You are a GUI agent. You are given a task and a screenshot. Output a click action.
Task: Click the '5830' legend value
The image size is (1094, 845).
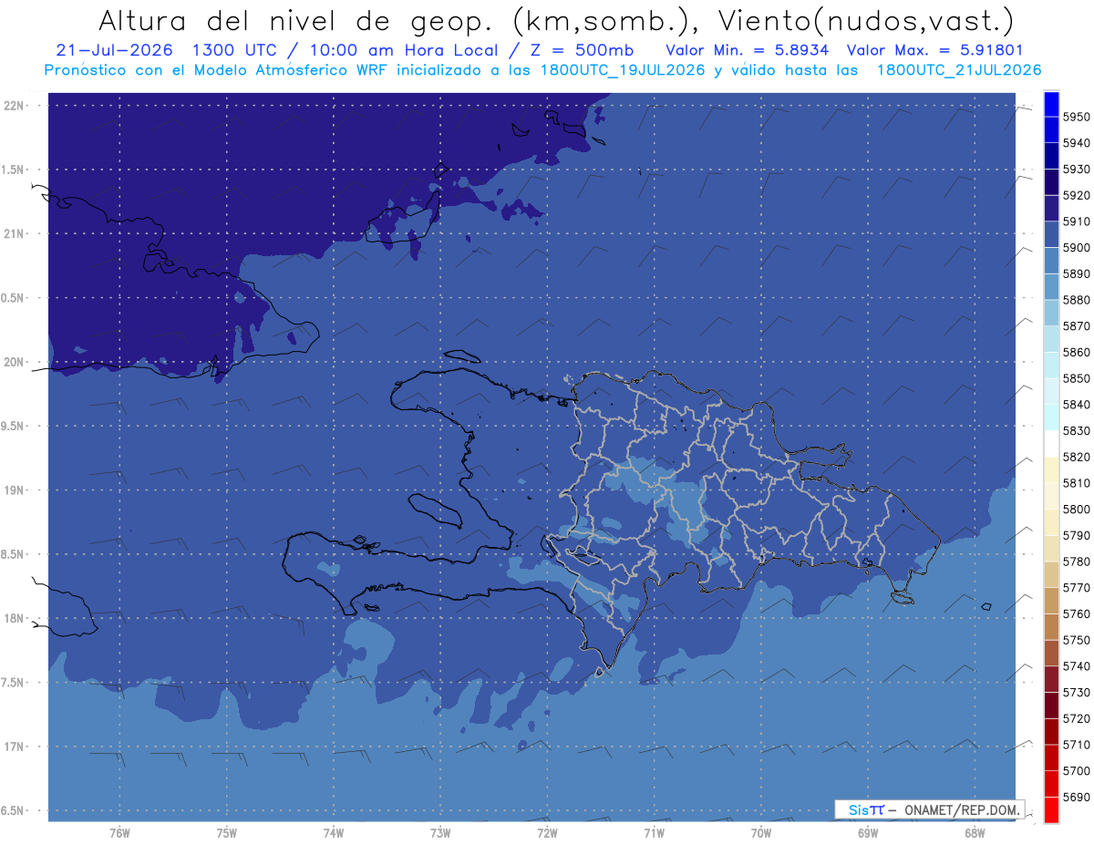coord(1077,430)
